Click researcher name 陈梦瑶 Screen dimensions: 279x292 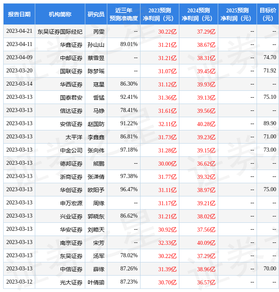(x=96, y=71)
